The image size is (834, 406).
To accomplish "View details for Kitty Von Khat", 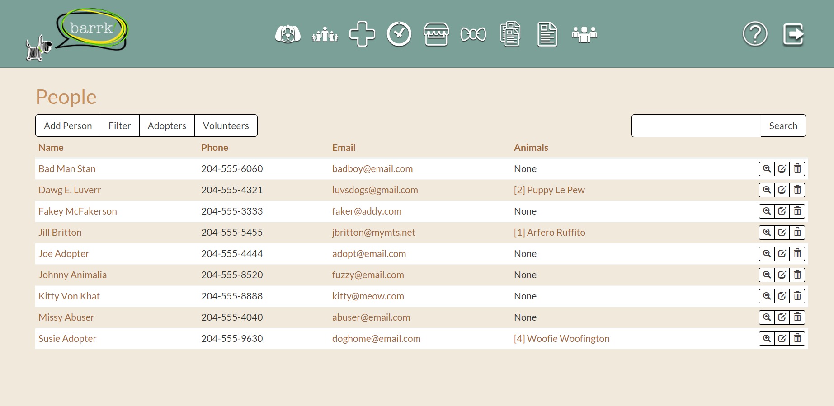I will tap(767, 296).
